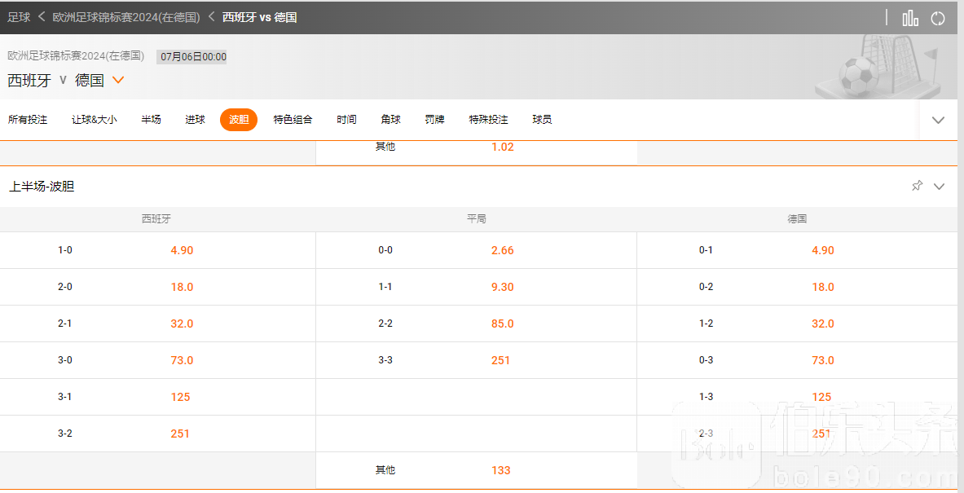Select the active 波胆 tab
The image size is (964, 493).
(x=238, y=120)
